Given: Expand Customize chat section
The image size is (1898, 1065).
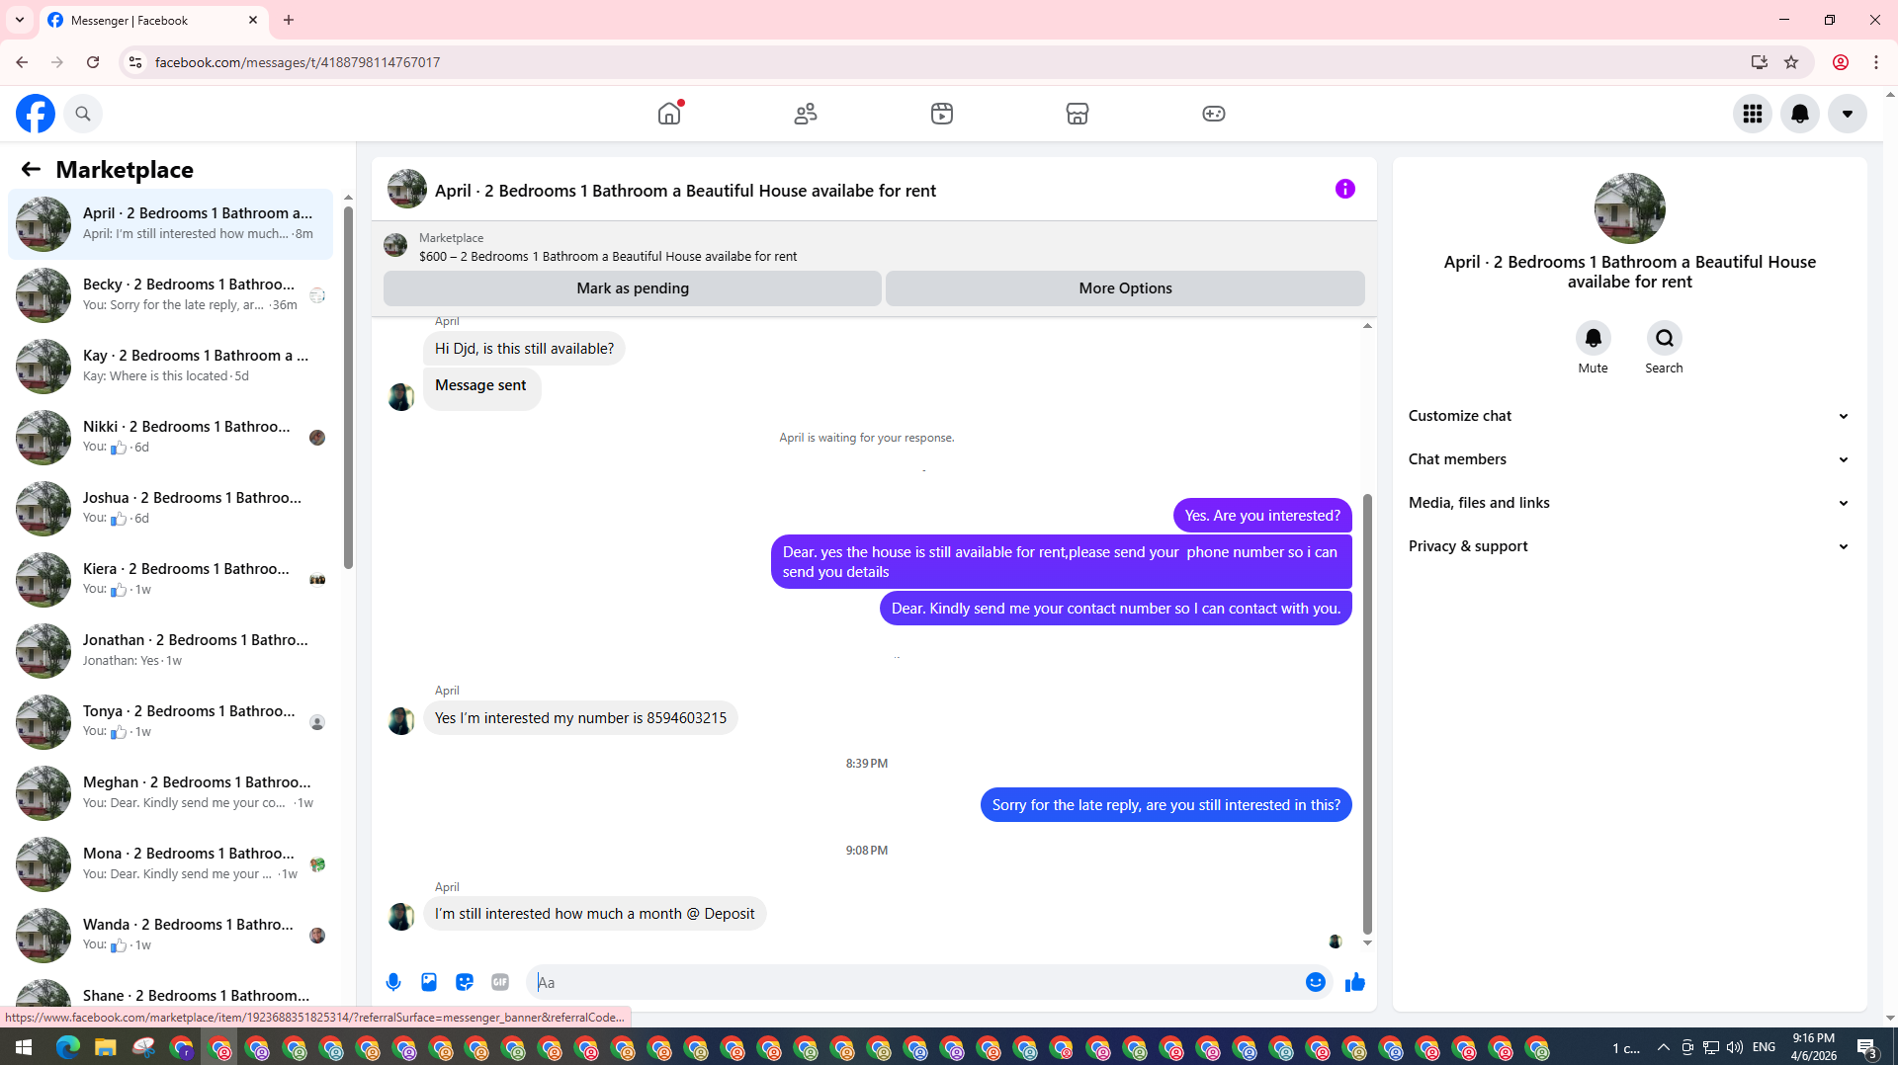Looking at the screenshot, I should [x=1629, y=416].
